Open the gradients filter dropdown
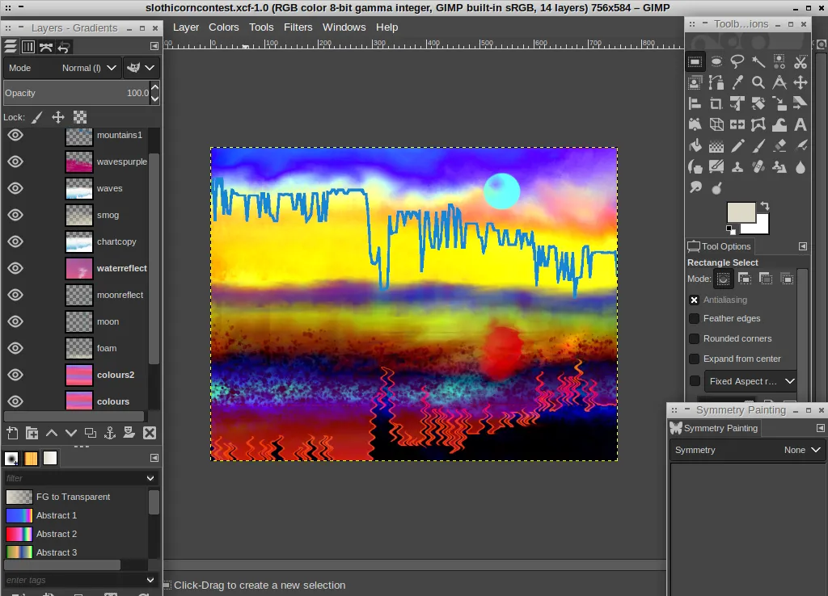 point(150,478)
